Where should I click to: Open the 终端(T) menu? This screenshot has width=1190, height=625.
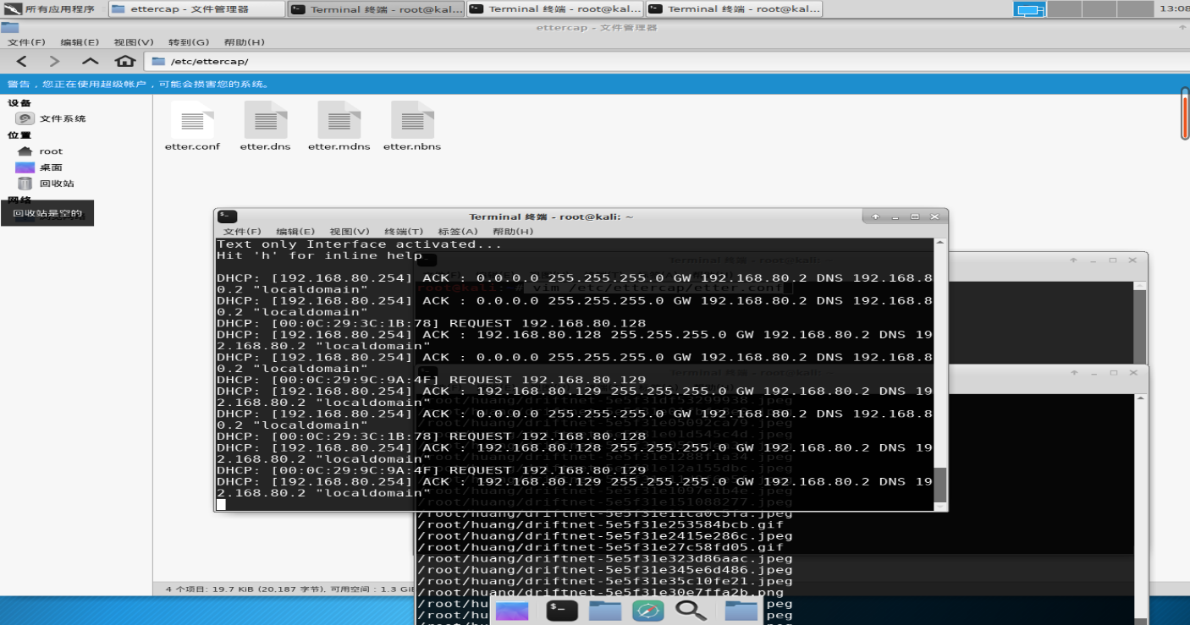(x=404, y=232)
